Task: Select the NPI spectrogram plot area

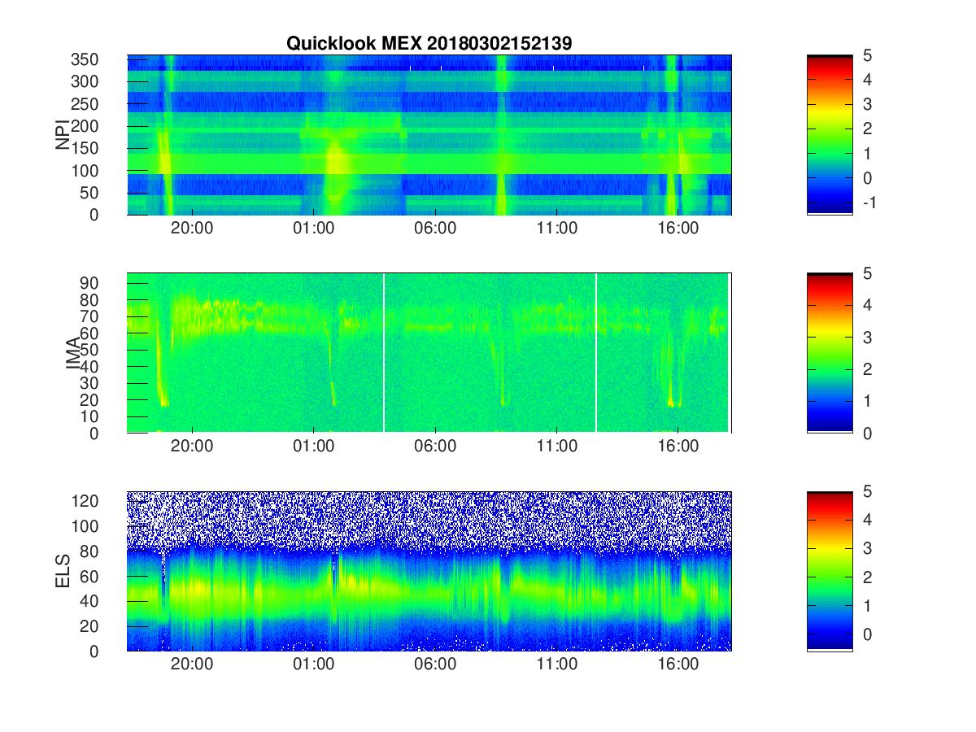Action: coord(429,135)
